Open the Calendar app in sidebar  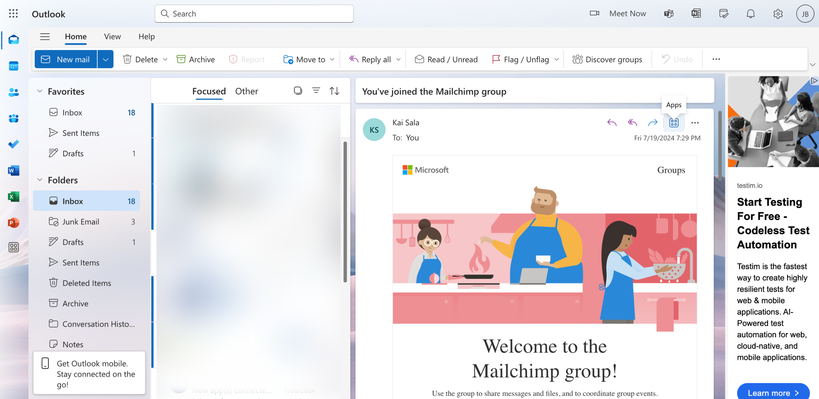click(13, 66)
